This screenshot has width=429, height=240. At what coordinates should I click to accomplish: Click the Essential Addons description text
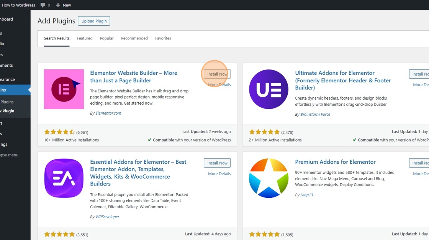coord(139,201)
